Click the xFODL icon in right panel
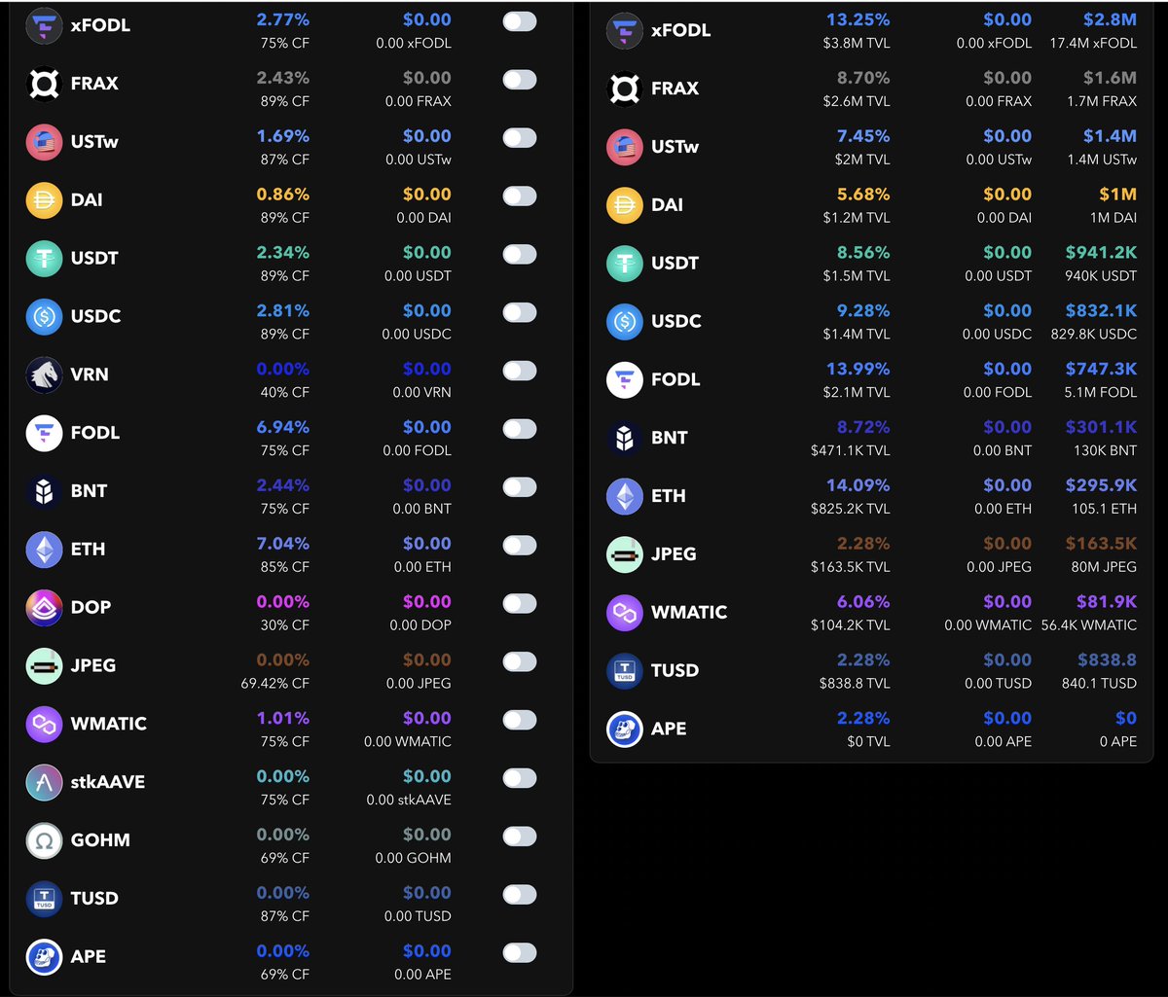Viewport: 1168px width, 997px height. click(x=625, y=30)
